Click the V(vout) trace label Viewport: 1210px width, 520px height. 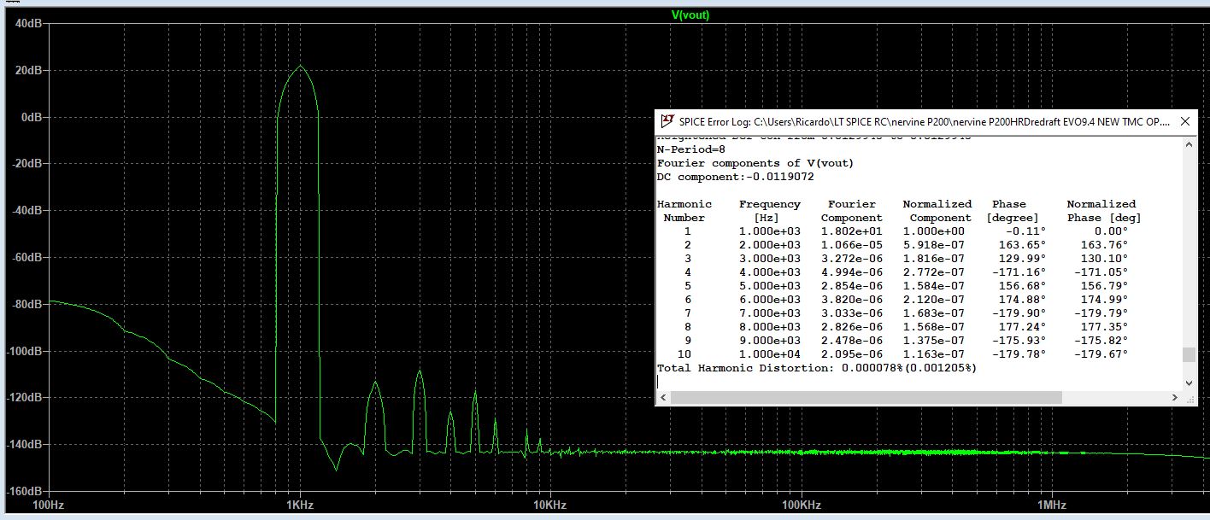coord(690,15)
